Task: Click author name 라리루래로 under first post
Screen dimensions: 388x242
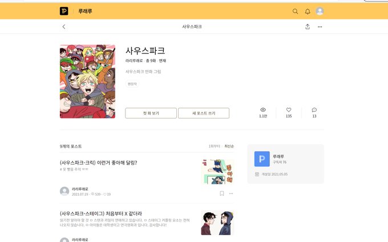Action: (80, 189)
